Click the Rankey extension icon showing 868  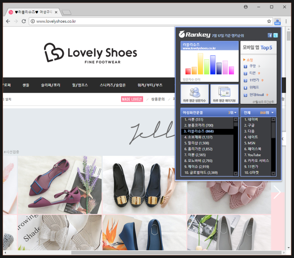[277, 22]
